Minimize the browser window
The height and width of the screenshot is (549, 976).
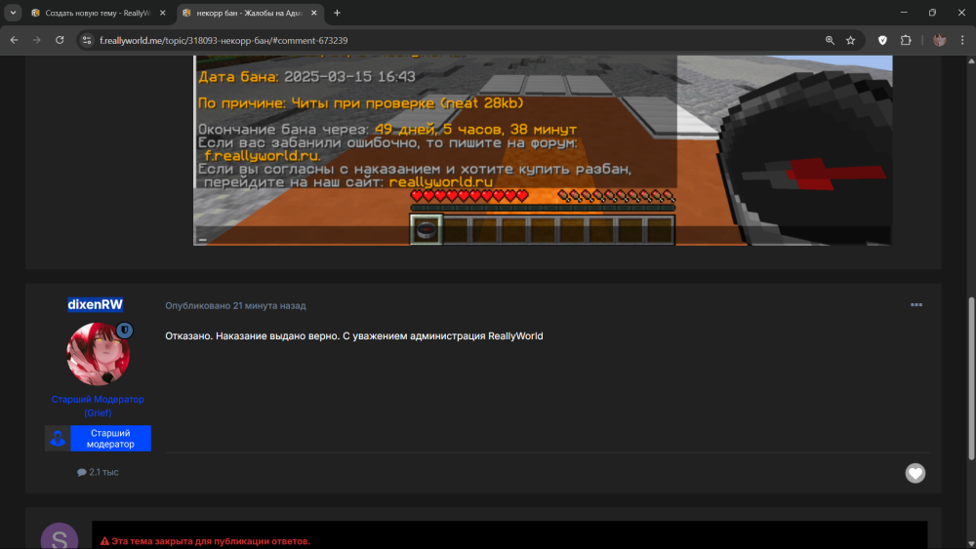coord(904,13)
